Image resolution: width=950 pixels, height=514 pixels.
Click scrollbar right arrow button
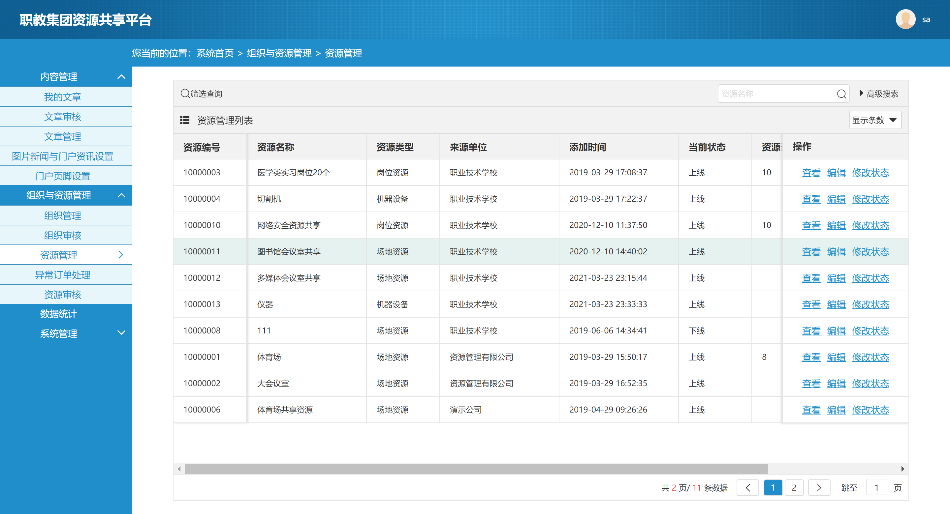click(x=902, y=469)
